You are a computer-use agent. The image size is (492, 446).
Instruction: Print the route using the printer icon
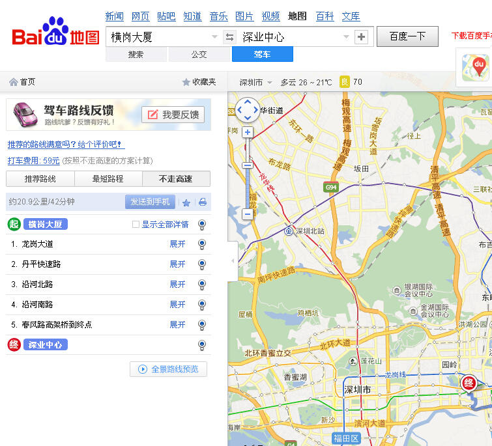203,202
